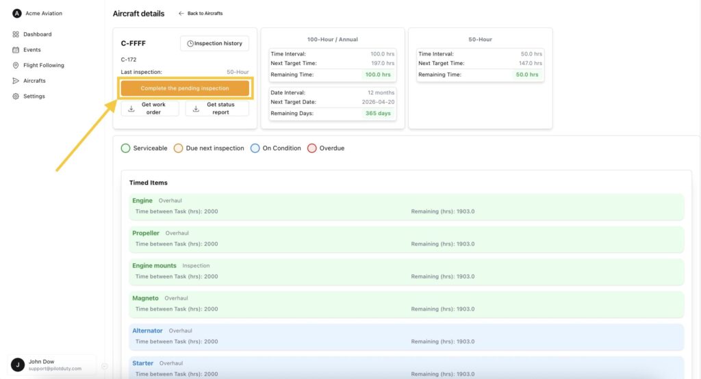Expand the user account menu chevron
The height and width of the screenshot is (379, 701).
click(x=104, y=366)
